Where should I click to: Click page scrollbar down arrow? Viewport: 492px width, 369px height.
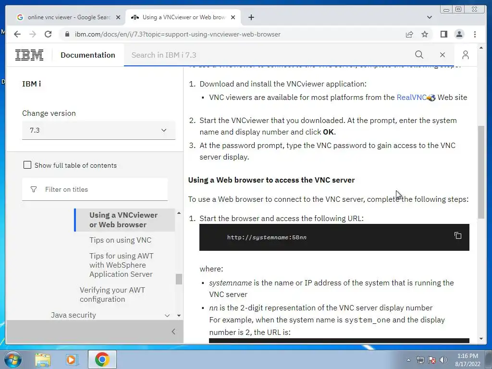(x=481, y=339)
